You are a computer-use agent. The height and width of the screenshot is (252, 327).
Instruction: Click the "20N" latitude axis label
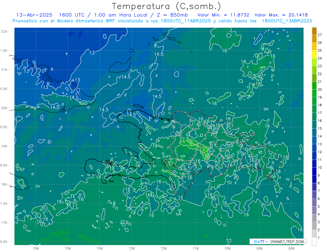pyautogui.click(x=4, y=108)
